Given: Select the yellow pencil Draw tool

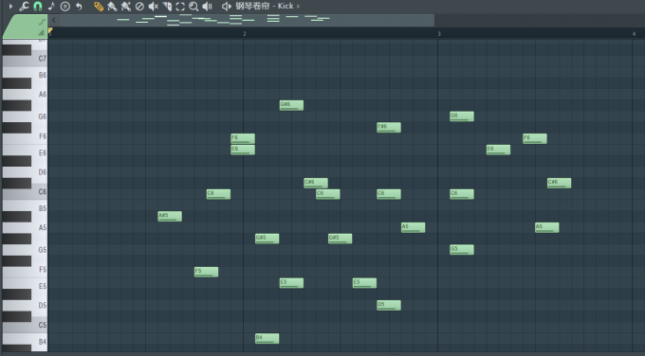Looking at the screenshot, I should point(99,7).
